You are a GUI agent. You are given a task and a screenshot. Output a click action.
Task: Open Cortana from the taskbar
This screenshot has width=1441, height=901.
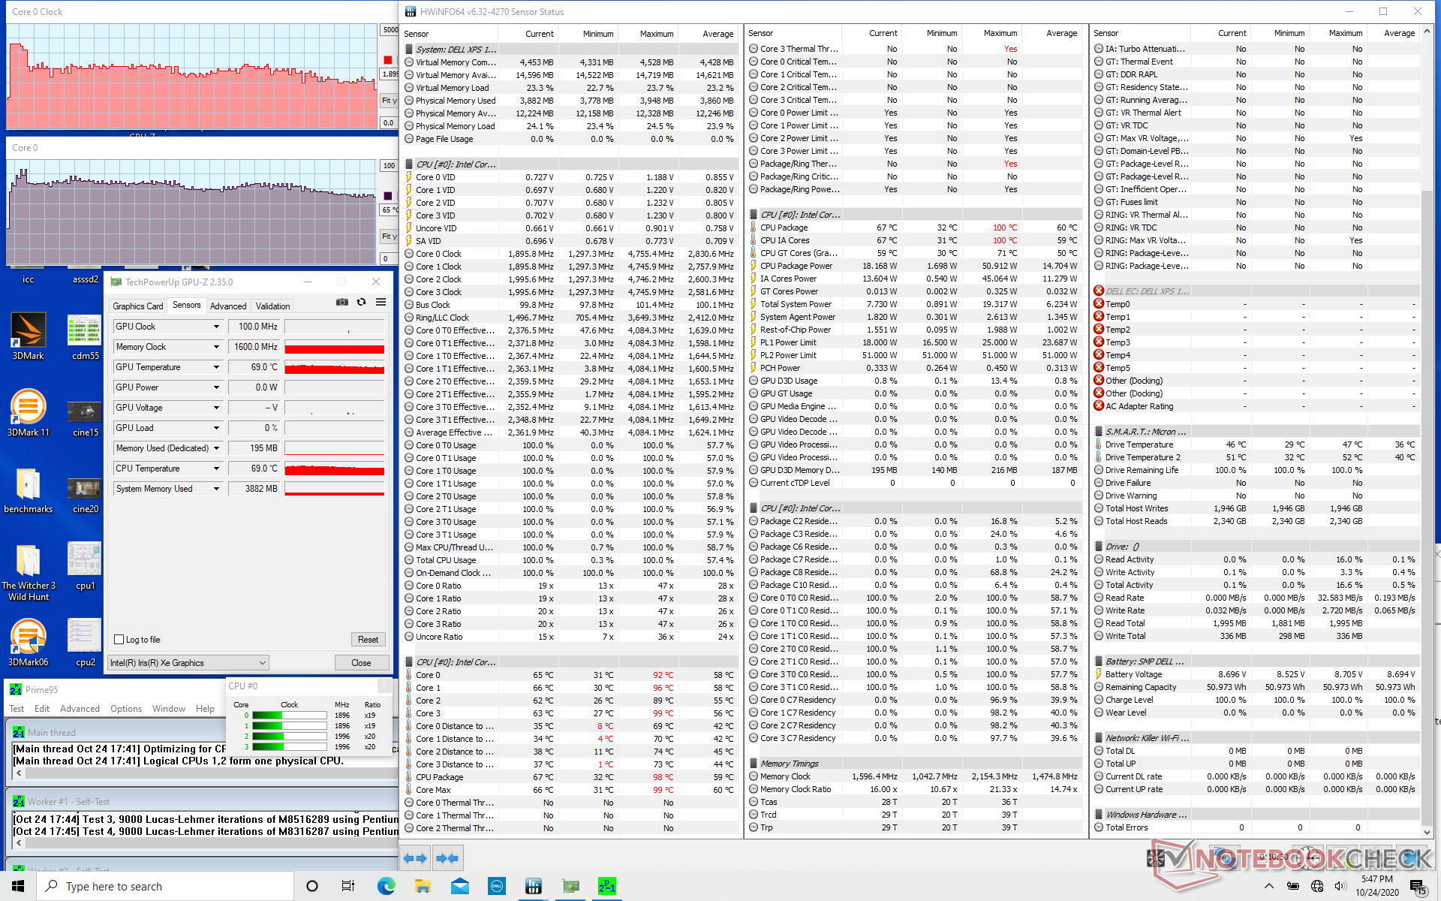312,886
